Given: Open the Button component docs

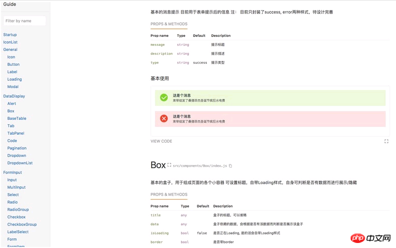Looking at the screenshot, I should (x=13, y=64).
